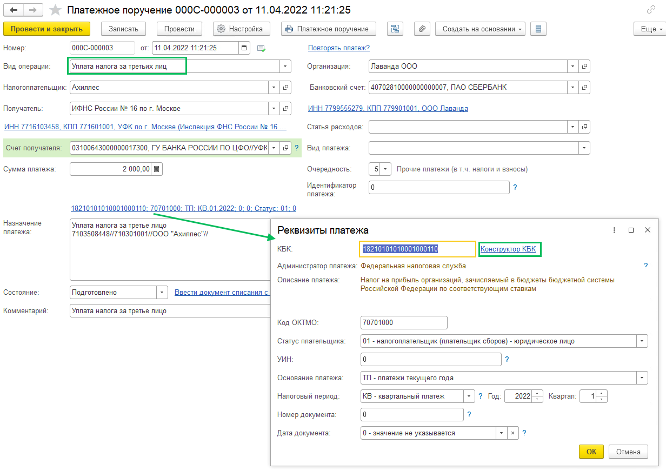This screenshot has height=470, width=666.
Task: Show help for УИН field
Action: [507, 359]
